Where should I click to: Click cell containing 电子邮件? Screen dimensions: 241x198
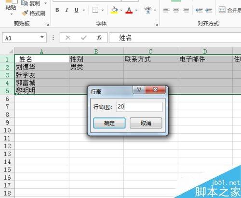(x=205, y=59)
